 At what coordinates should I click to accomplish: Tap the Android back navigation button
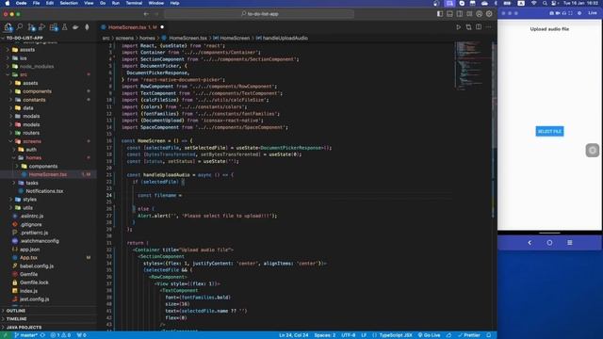[530, 243]
